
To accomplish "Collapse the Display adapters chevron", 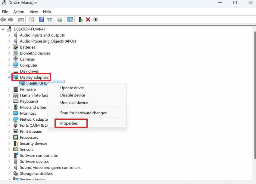I will [x=9, y=77].
